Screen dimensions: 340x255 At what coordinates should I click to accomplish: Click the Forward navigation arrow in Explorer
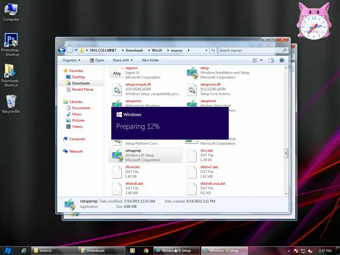pyautogui.click(x=70, y=50)
